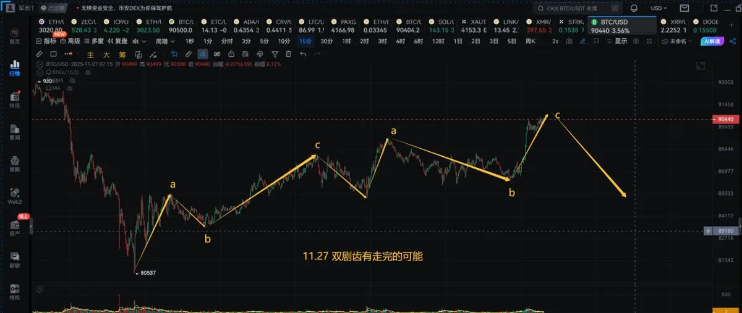Screen dimensions: 742x313
Task: Open the 显示 display options menu
Action: coord(616,41)
